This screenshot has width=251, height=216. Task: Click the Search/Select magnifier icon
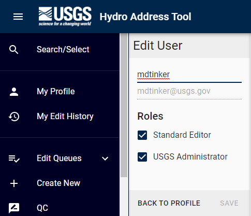tap(14, 50)
